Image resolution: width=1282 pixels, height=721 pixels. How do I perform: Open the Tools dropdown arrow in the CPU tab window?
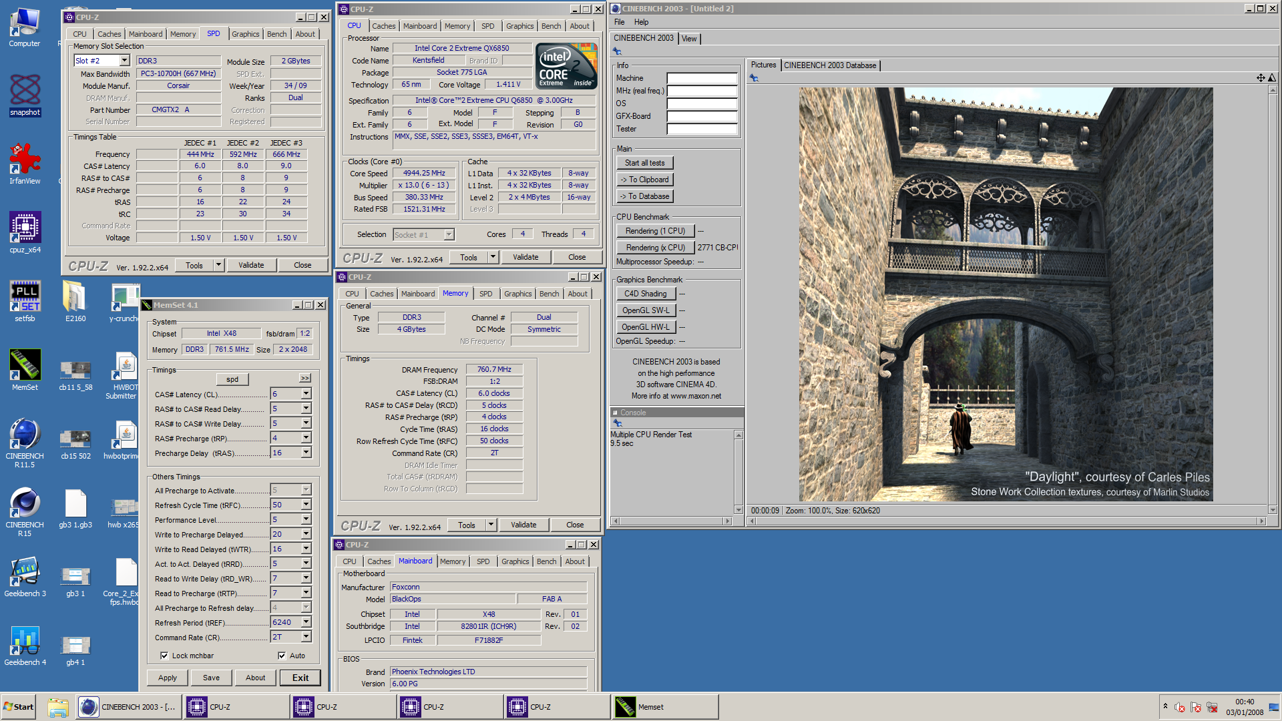tap(493, 257)
